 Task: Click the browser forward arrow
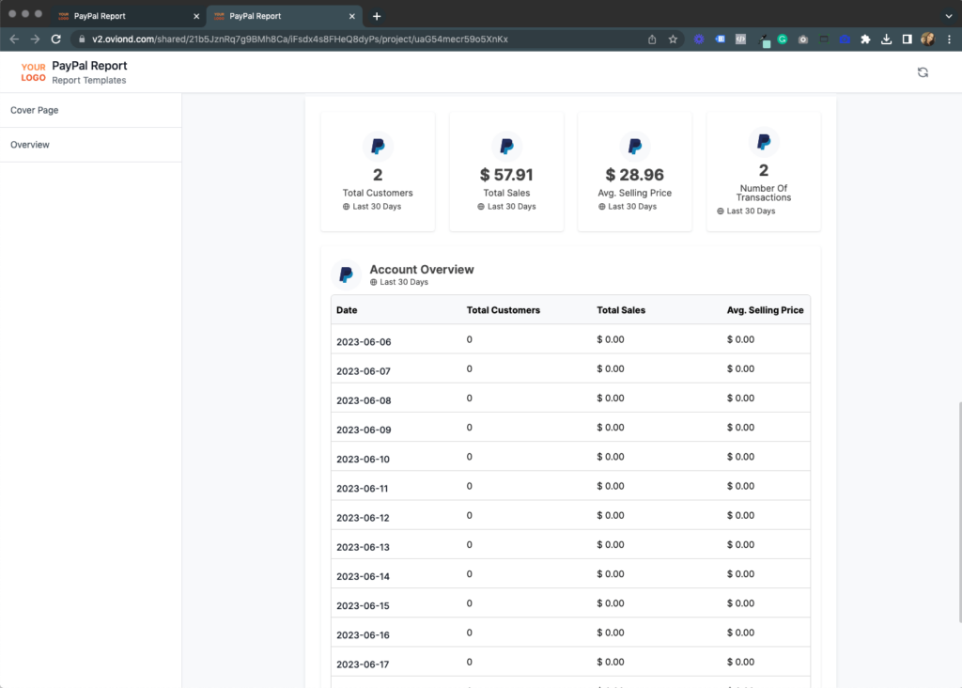coord(35,39)
